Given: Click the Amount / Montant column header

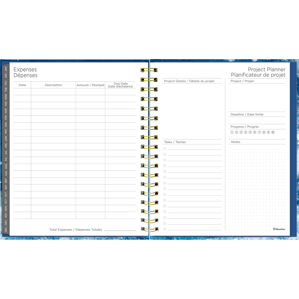Looking at the screenshot, I should [x=90, y=85].
